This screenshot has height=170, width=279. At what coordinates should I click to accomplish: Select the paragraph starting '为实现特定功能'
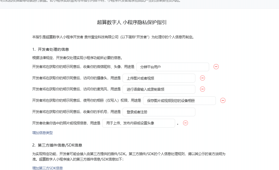pyautogui.click(x=129, y=157)
